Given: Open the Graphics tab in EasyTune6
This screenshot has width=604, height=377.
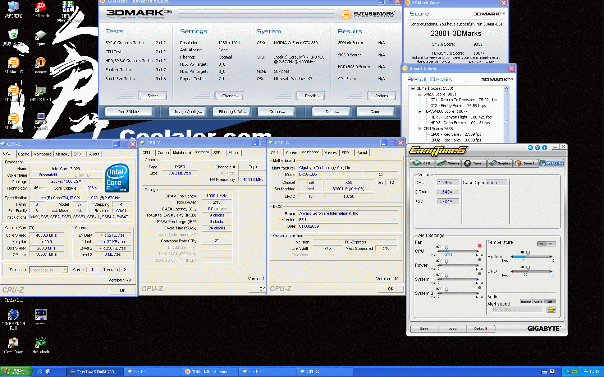Looking at the screenshot, I should (x=500, y=163).
